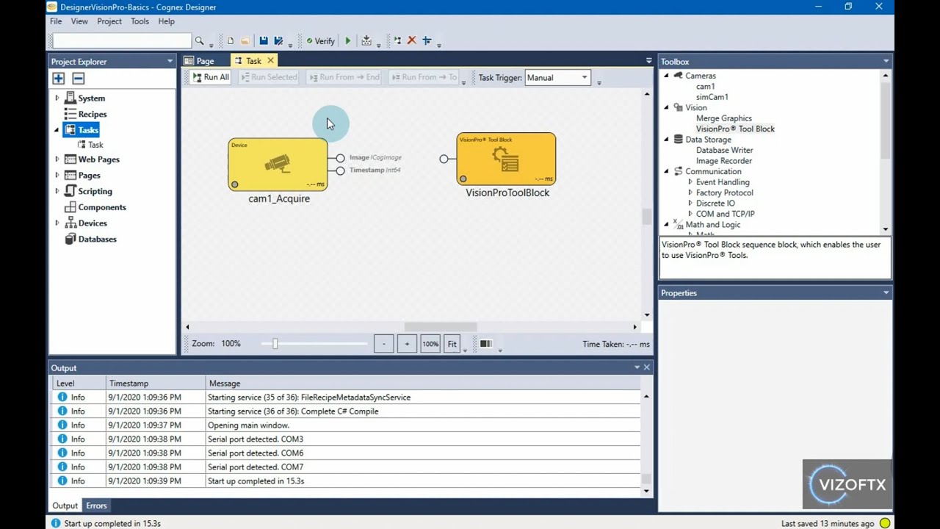The width and height of the screenshot is (940, 529).
Task: Create a new project with the blank page icon
Action: click(x=231, y=41)
